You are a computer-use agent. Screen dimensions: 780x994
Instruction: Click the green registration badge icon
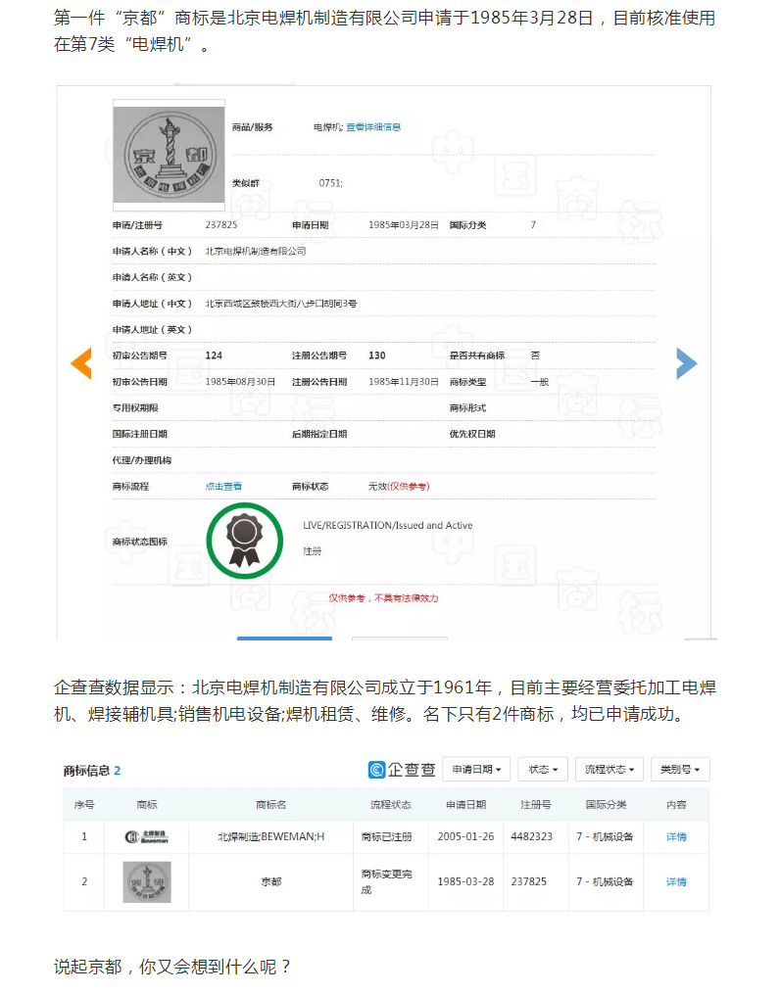[x=244, y=540]
